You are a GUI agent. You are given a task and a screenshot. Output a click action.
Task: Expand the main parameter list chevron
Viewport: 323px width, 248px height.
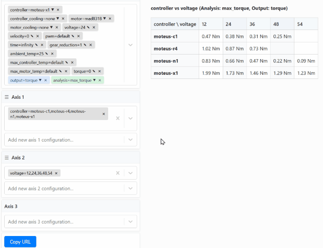[x=130, y=45]
